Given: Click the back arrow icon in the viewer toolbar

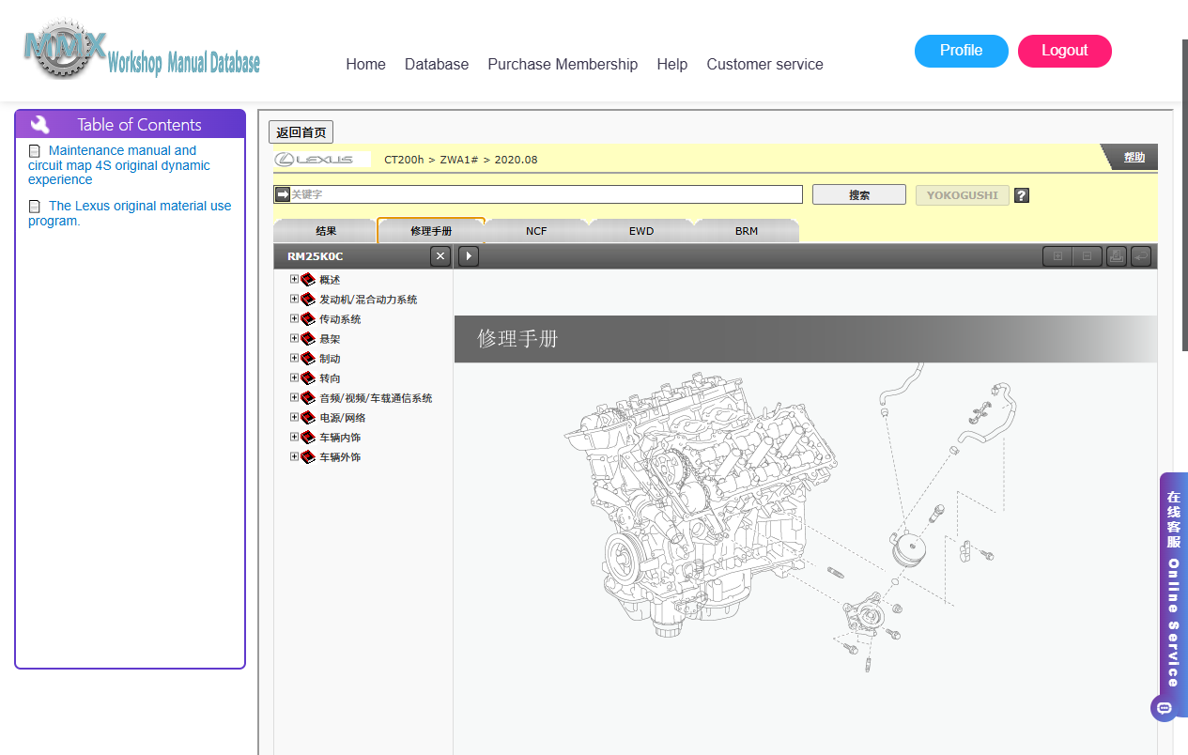Looking at the screenshot, I should point(1141,256).
